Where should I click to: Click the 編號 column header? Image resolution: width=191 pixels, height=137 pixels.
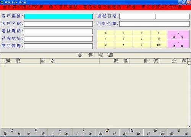(x=23, y=61)
